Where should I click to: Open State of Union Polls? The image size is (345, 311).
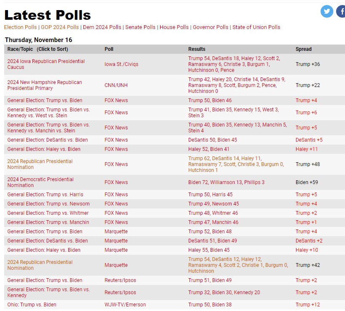pyautogui.click(x=257, y=27)
